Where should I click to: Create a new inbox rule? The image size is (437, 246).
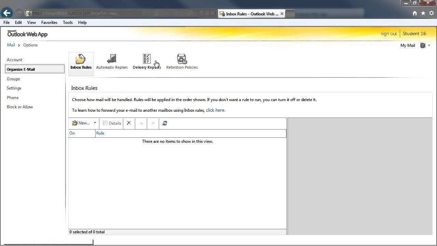81,123
